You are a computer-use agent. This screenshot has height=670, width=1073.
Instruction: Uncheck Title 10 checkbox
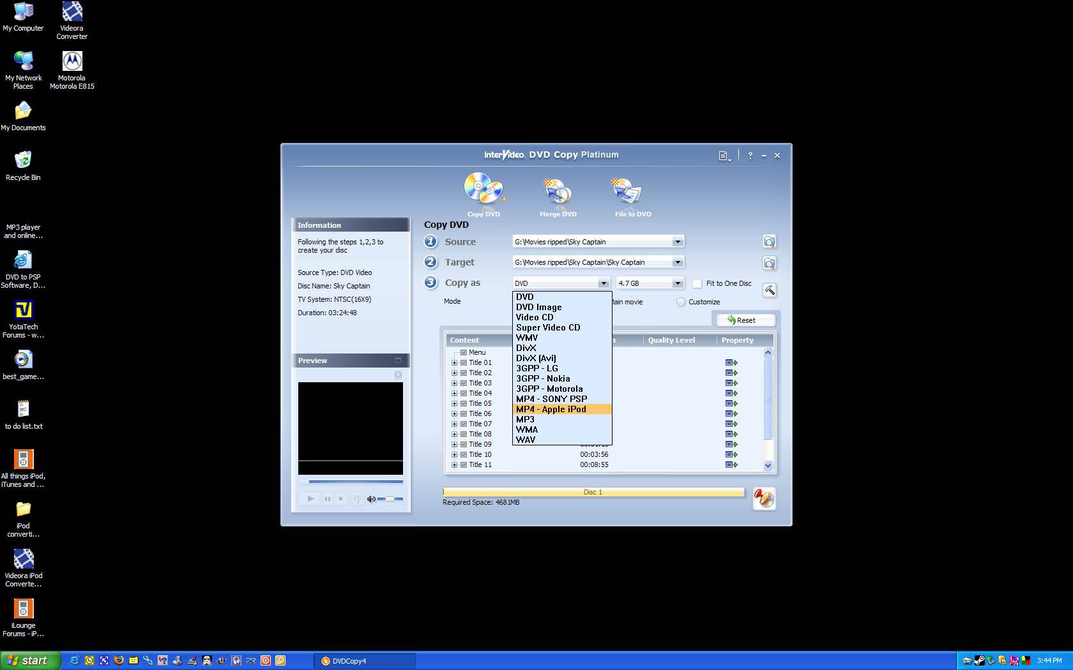(x=464, y=454)
